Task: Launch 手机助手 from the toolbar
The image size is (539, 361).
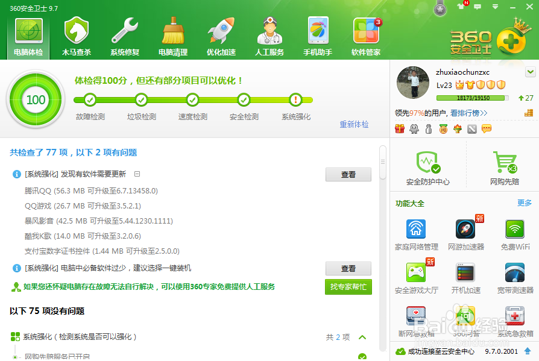Action: coord(318,37)
